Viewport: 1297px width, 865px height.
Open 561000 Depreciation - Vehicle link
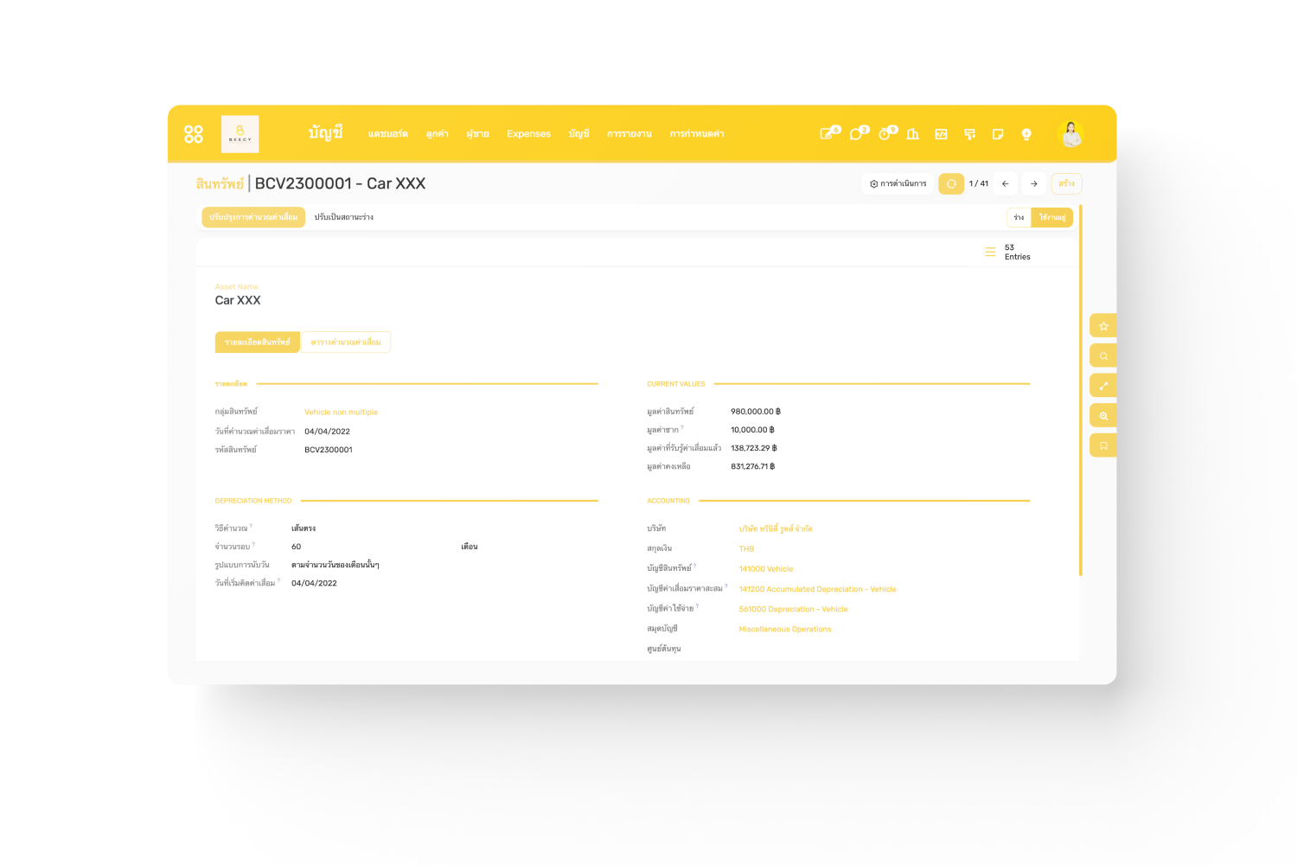tap(793, 609)
